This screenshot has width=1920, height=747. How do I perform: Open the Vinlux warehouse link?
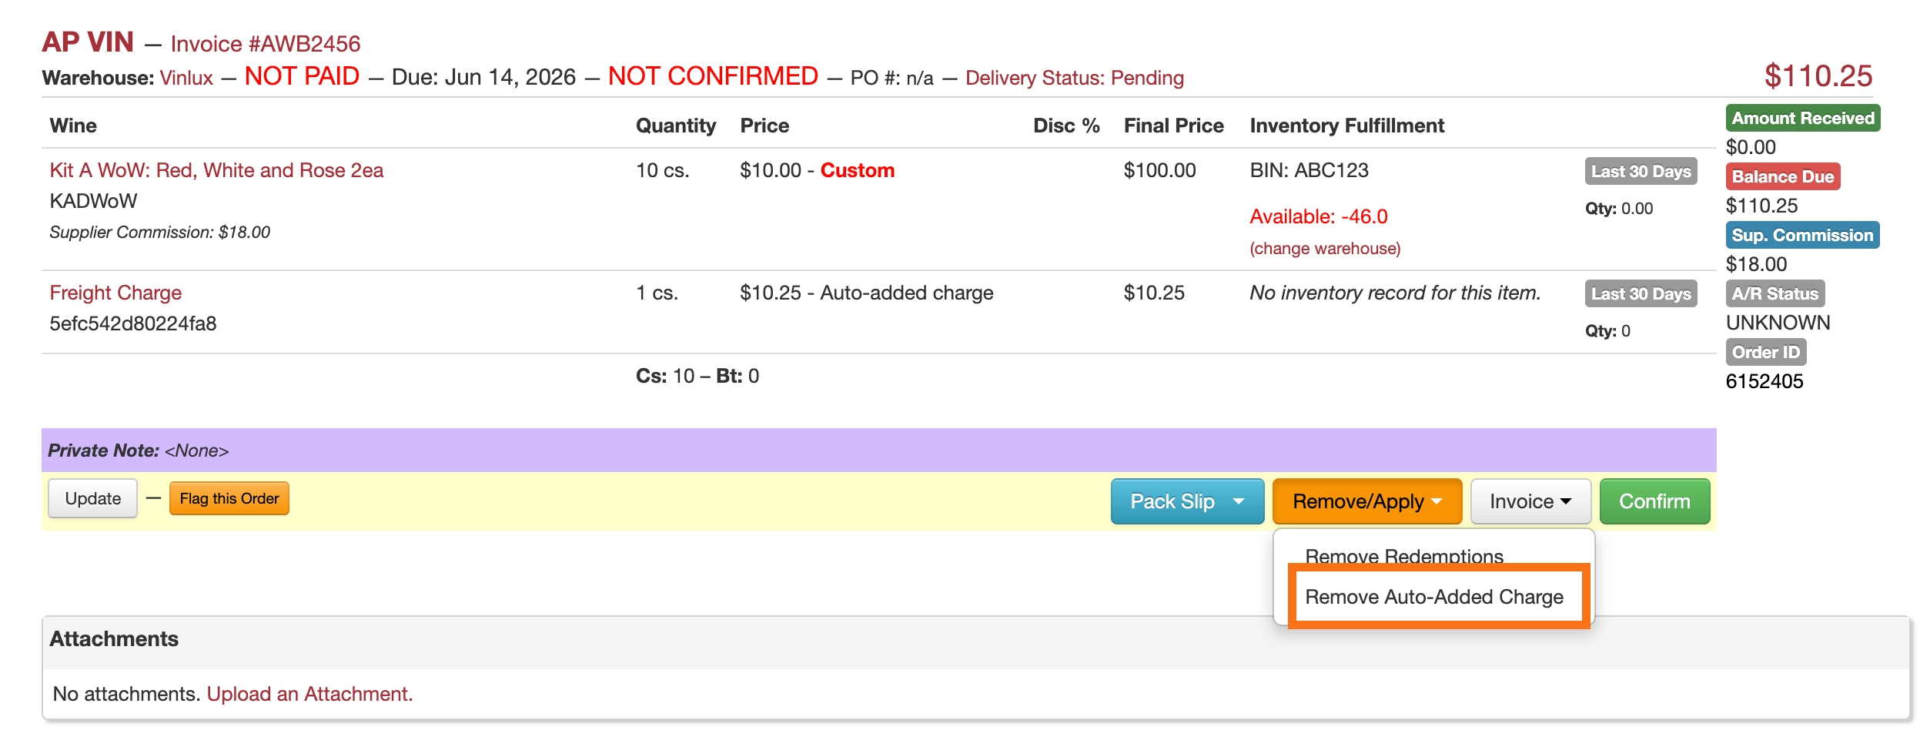click(x=186, y=78)
